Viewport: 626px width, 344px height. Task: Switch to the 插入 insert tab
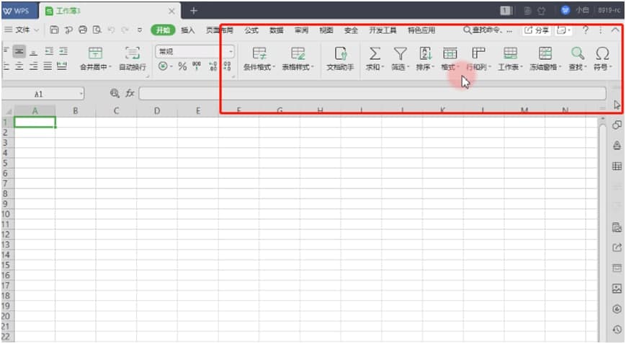tap(187, 30)
